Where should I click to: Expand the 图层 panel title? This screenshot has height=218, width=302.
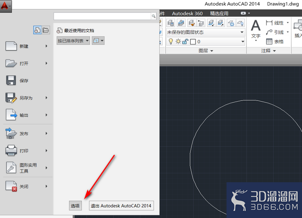(206, 51)
